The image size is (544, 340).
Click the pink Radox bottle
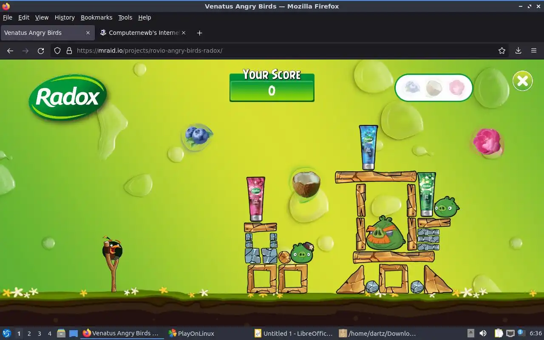coord(255,199)
